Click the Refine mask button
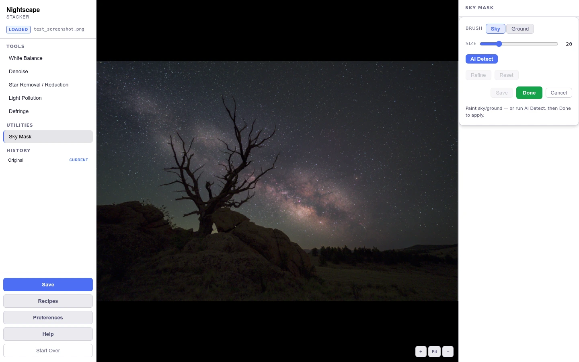The image size is (579, 362). [x=478, y=75]
